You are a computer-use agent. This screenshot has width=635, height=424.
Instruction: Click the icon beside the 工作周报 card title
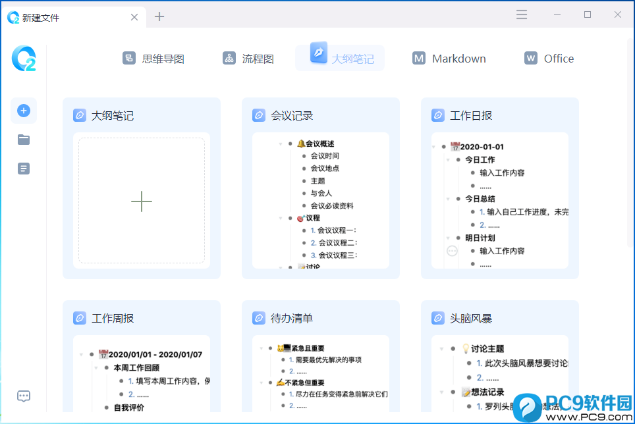(x=79, y=318)
